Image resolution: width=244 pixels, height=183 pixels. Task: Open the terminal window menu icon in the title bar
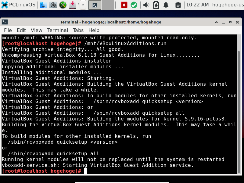5,22
